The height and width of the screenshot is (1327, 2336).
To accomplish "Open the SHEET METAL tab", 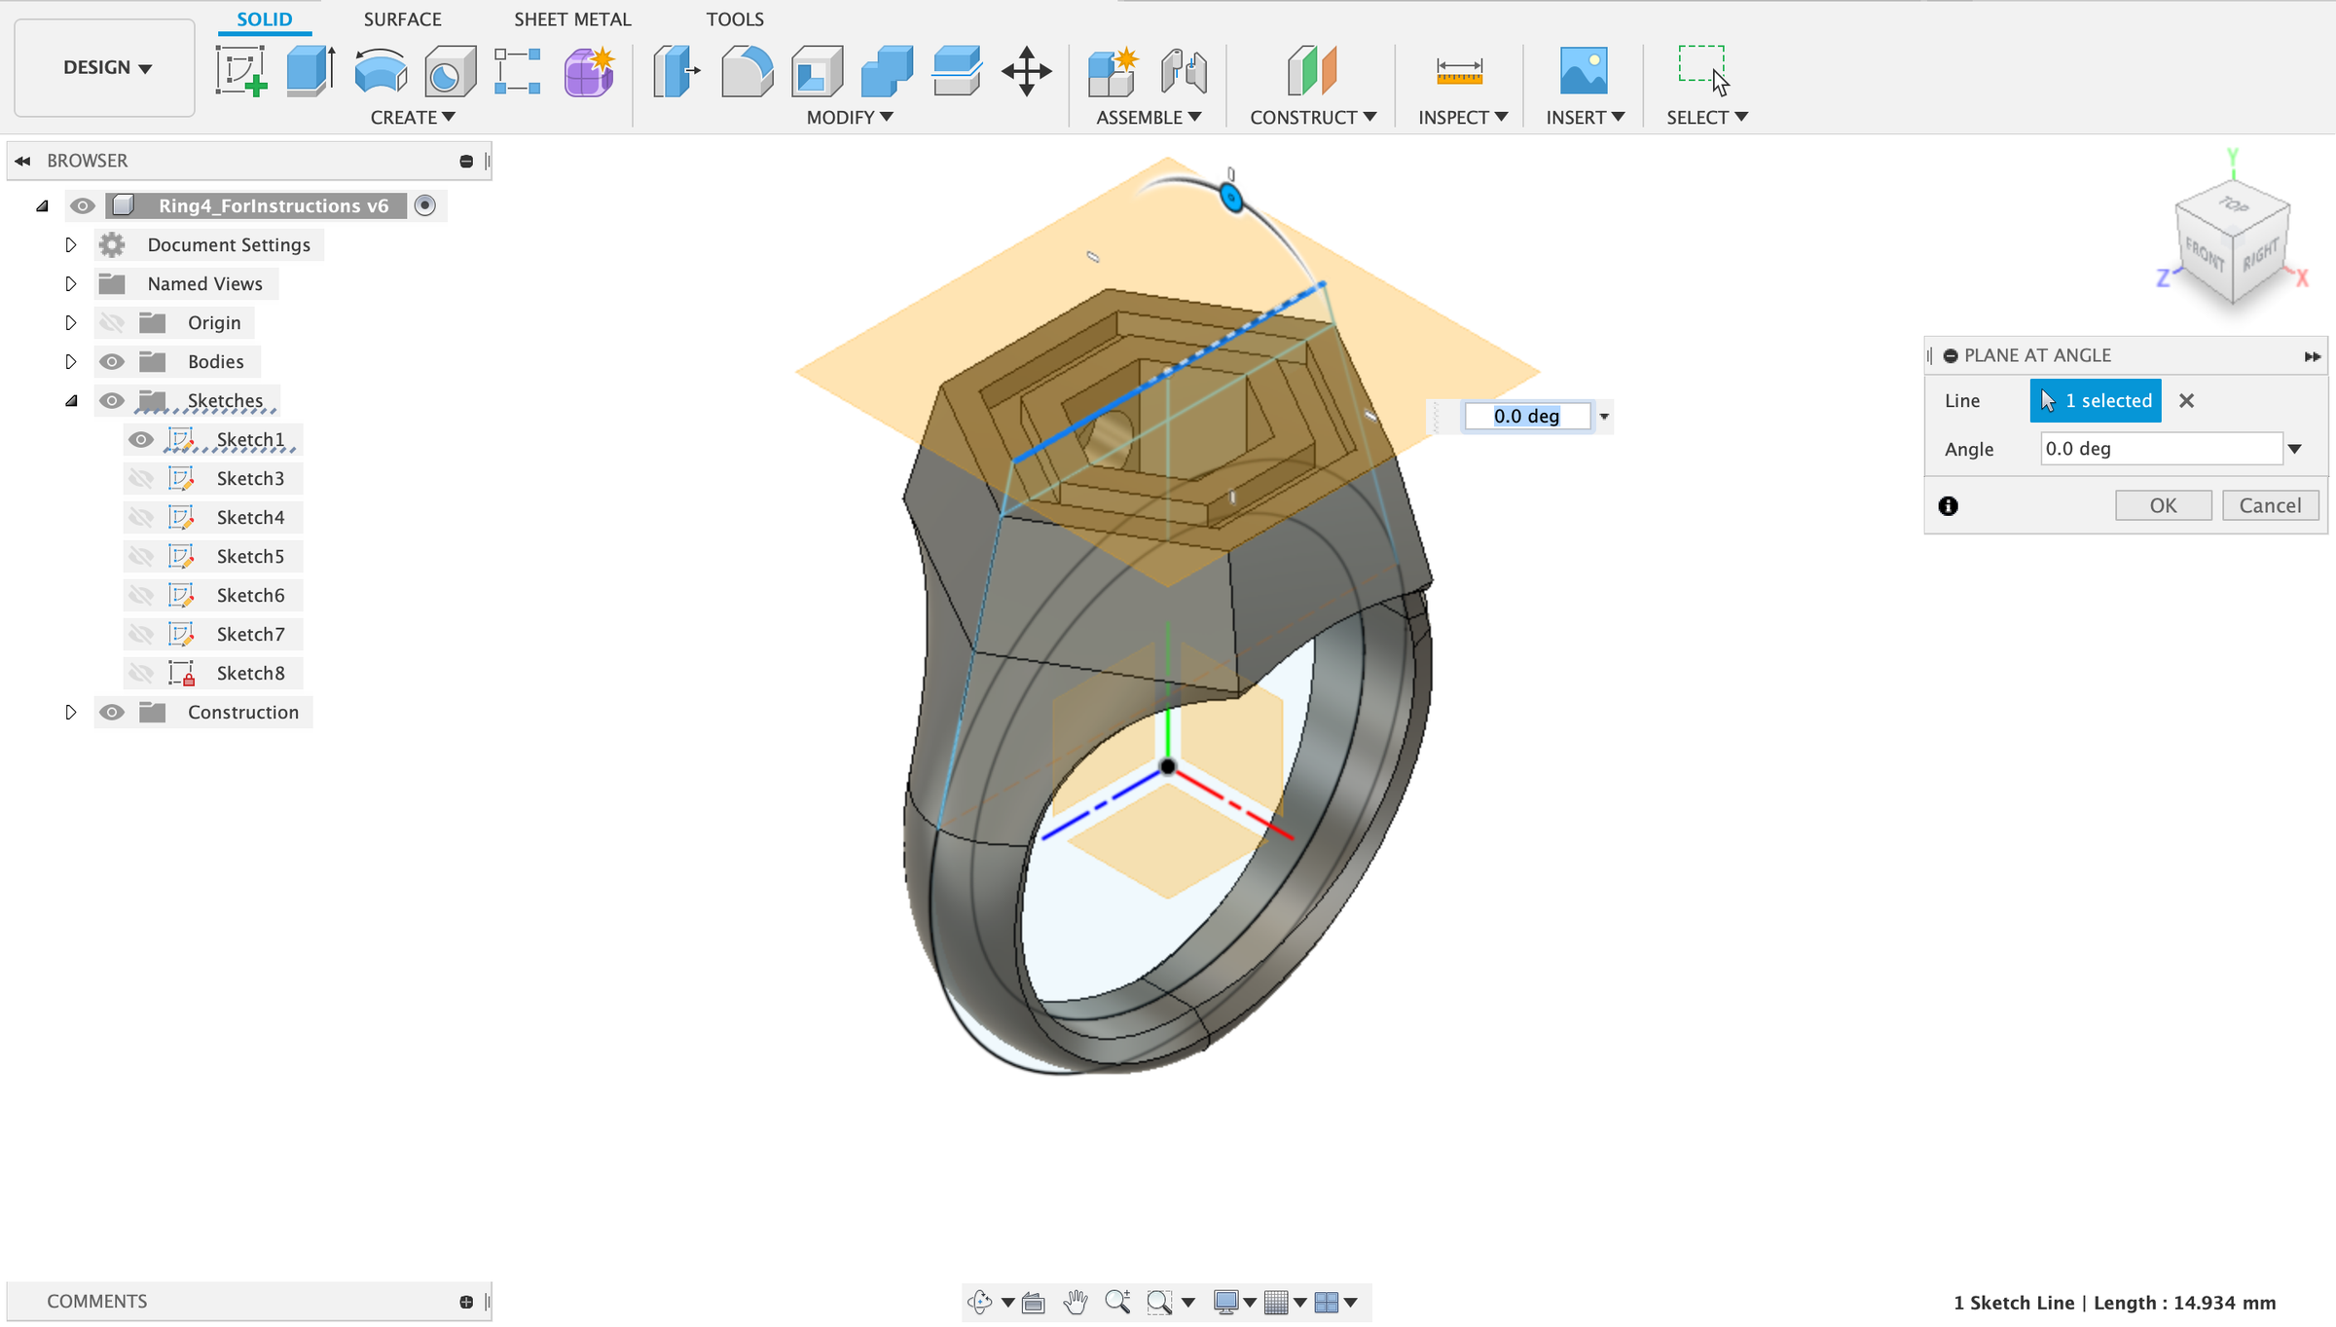I will [572, 18].
